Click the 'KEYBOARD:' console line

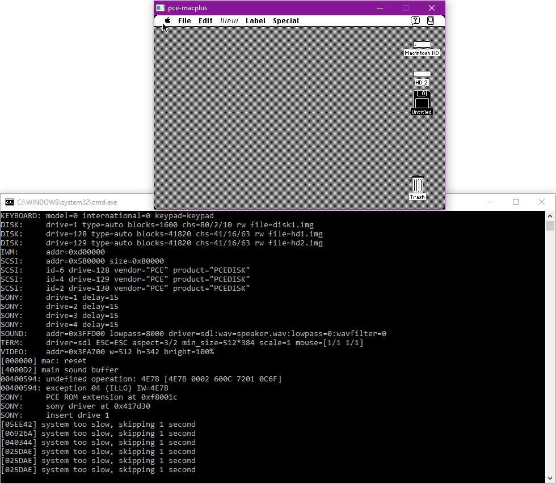pyautogui.click(x=107, y=216)
